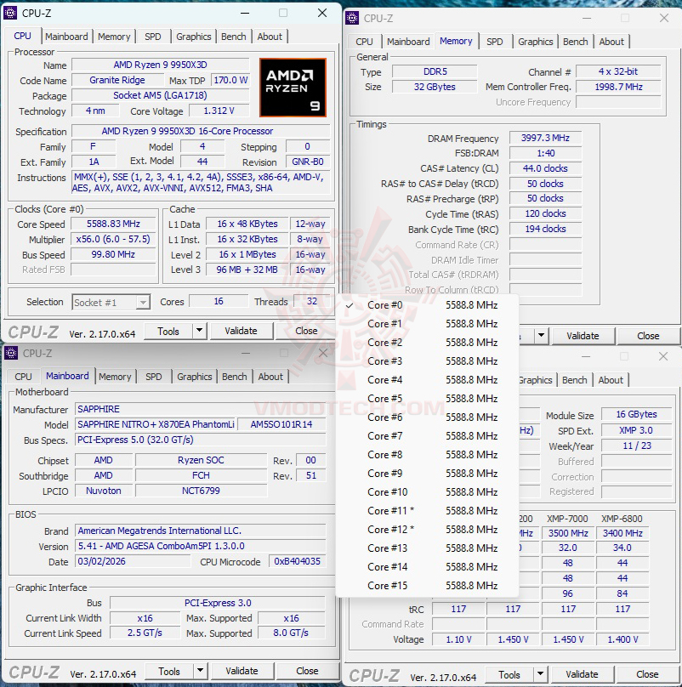Click the Max TDP 170.0 W value

pyautogui.click(x=230, y=80)
